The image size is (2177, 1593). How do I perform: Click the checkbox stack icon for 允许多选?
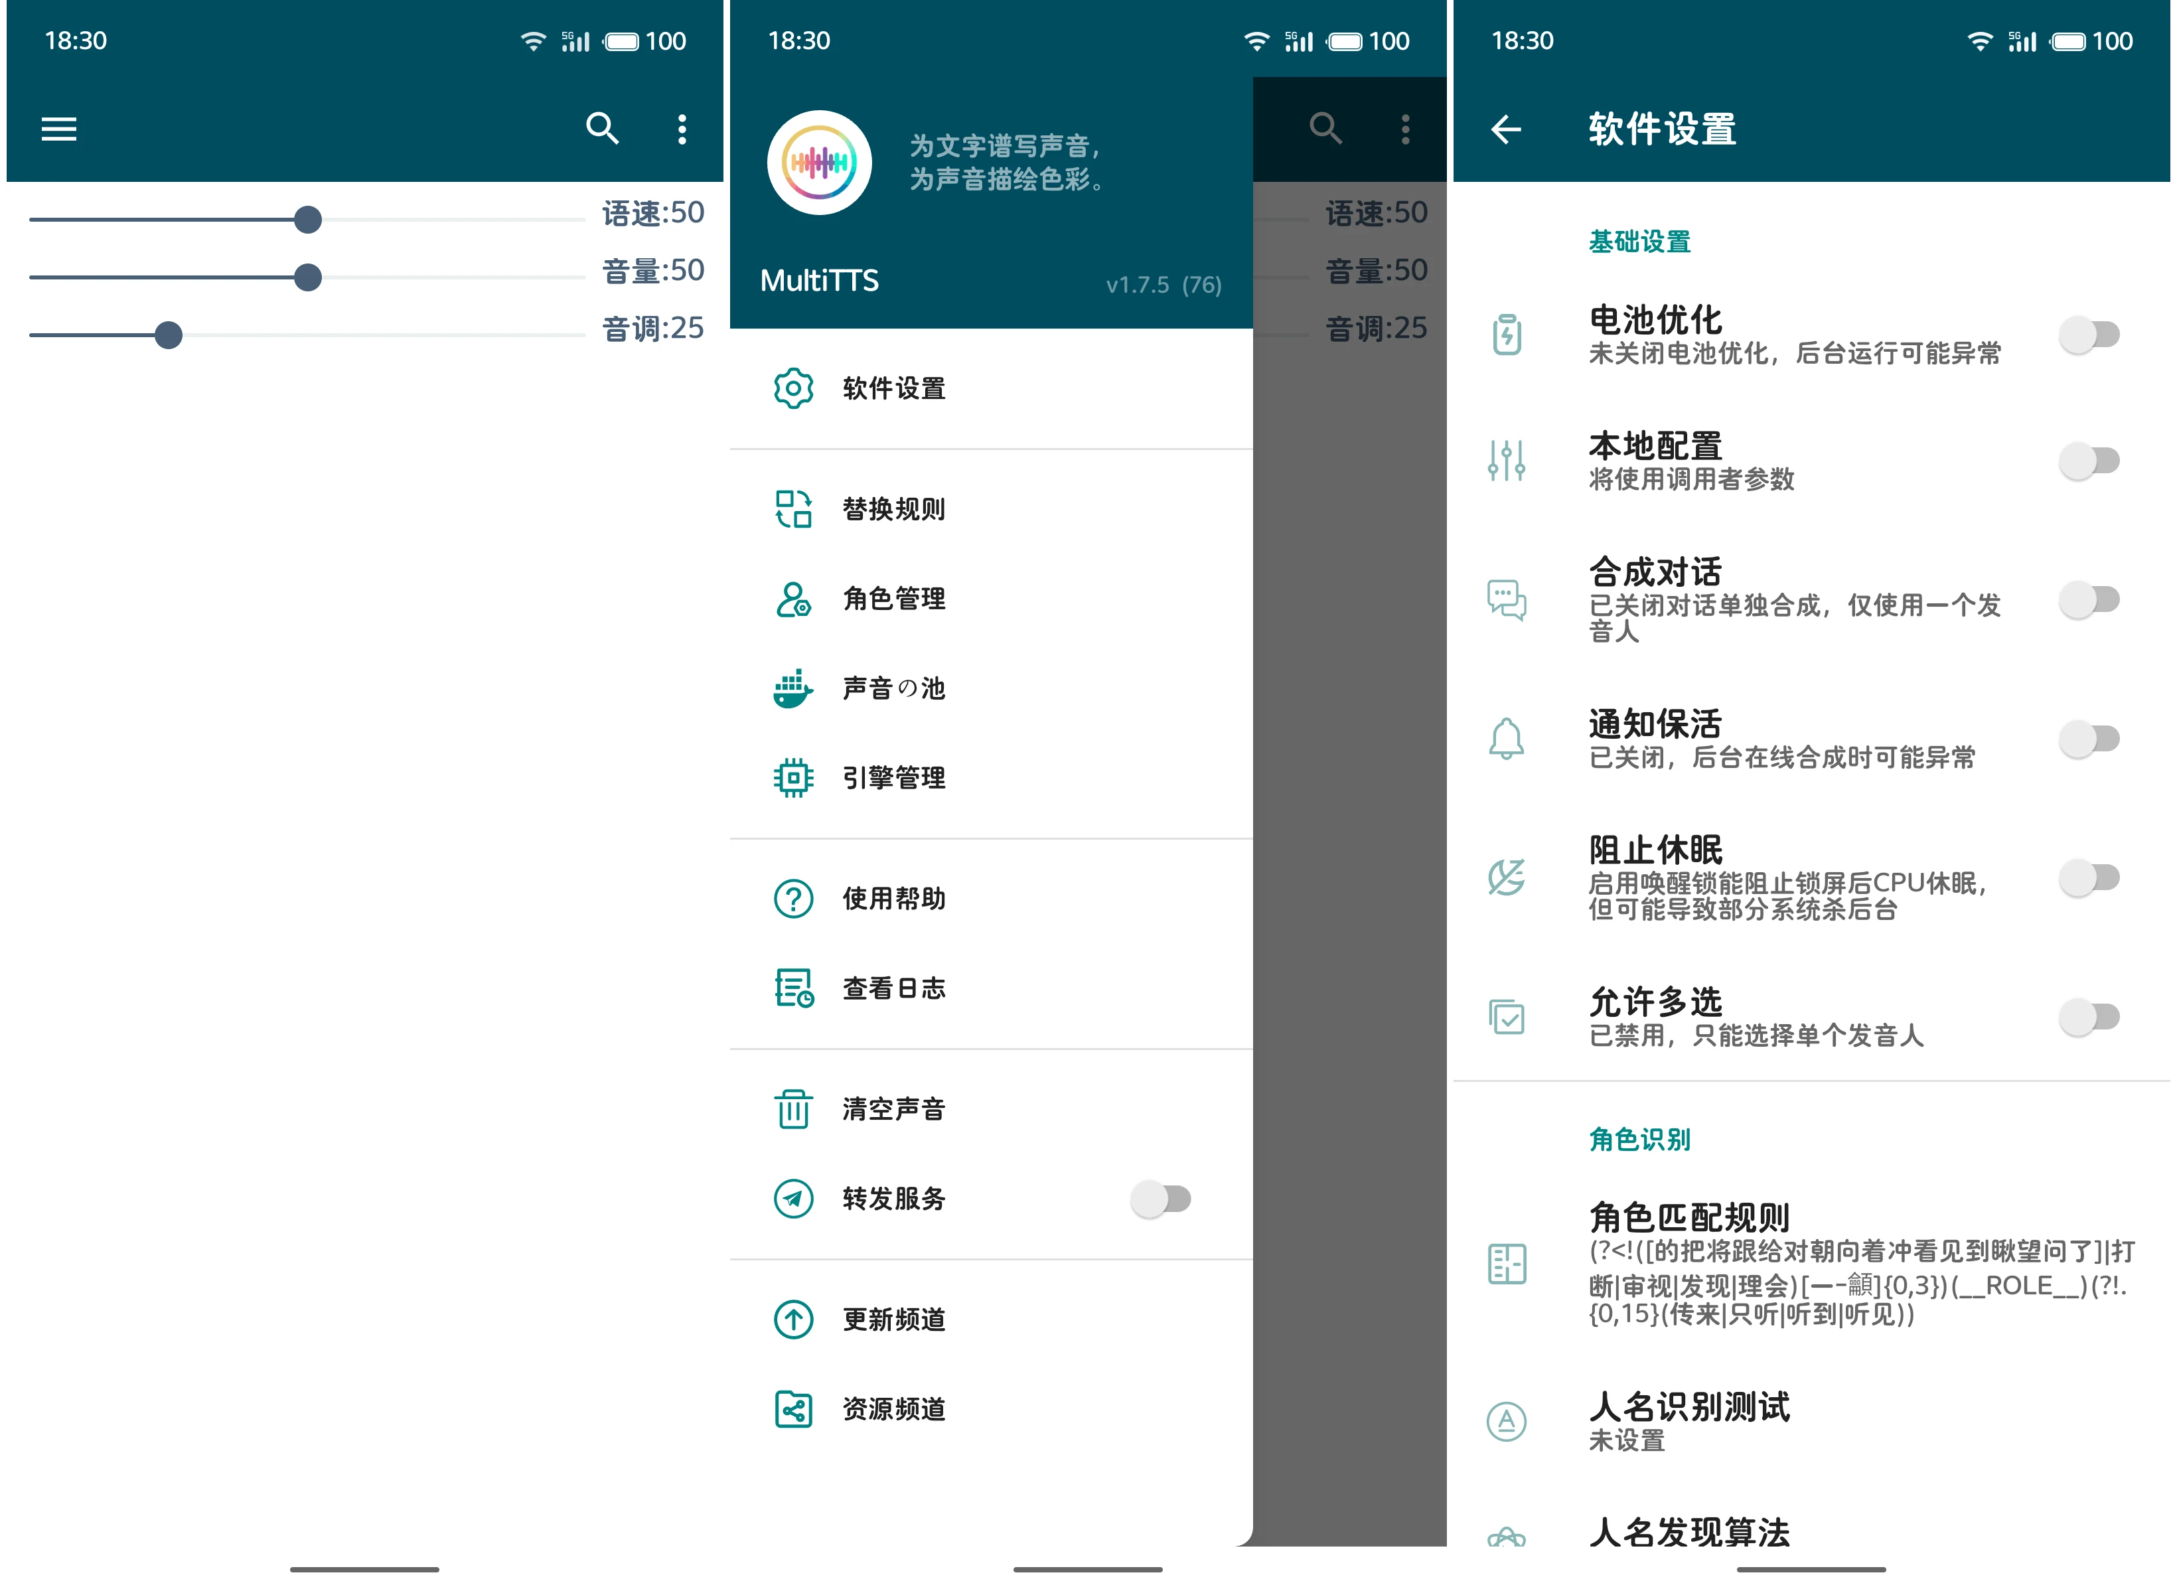(1507, 1016)
